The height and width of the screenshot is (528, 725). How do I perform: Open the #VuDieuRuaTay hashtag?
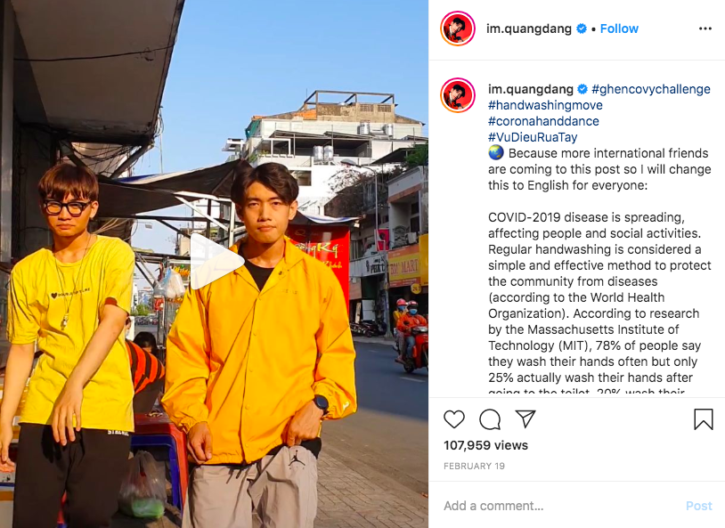pos(533,137)
